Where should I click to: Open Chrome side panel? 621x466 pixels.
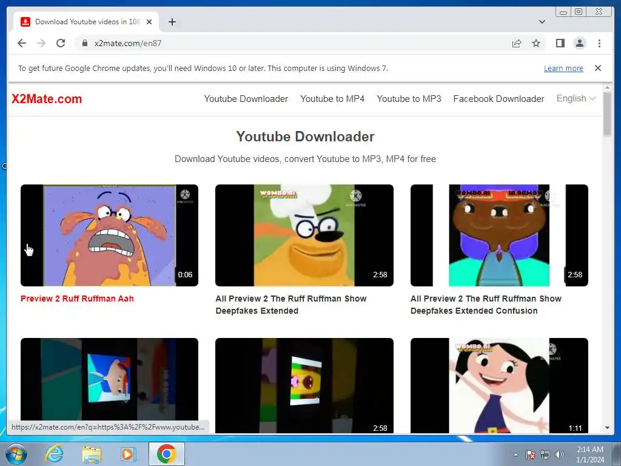[x=560, y=43]
